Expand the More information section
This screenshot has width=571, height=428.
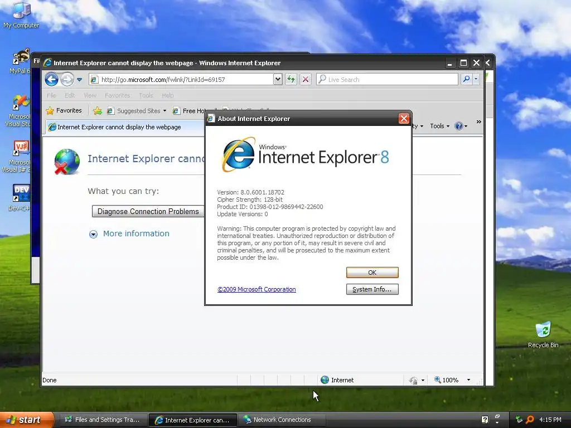(93, 234)
